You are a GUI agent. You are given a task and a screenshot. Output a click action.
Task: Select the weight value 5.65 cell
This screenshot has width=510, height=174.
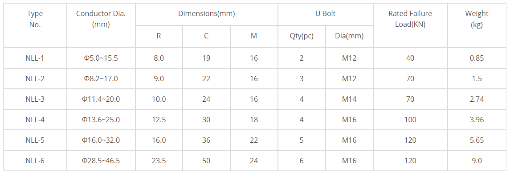[477, 140]
